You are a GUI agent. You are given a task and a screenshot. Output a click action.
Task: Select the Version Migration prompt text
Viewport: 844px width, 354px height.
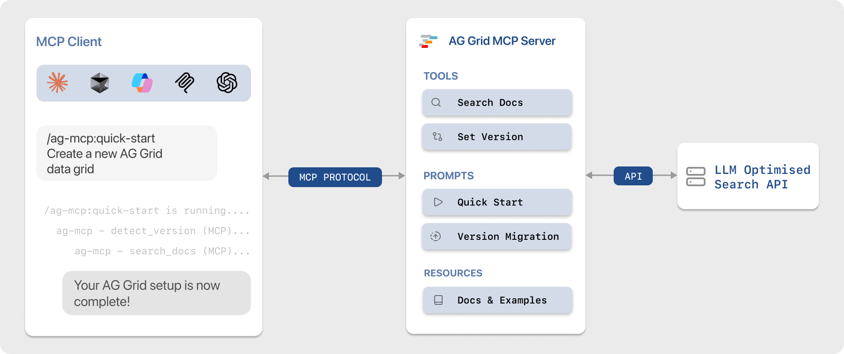click(508, 236)
